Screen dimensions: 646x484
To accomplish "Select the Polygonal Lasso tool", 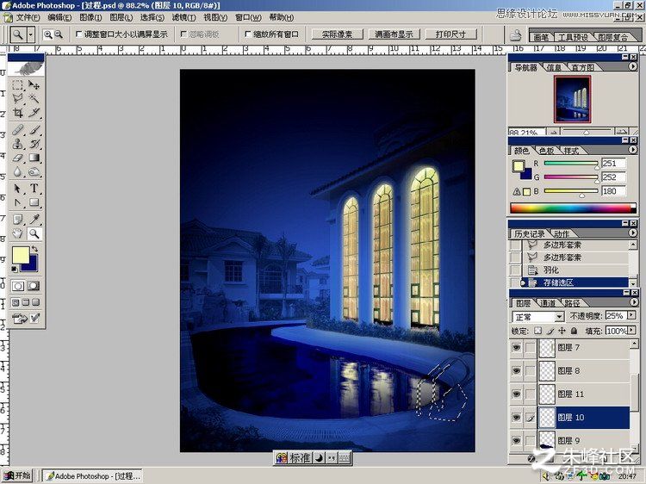I will [17, 99].
